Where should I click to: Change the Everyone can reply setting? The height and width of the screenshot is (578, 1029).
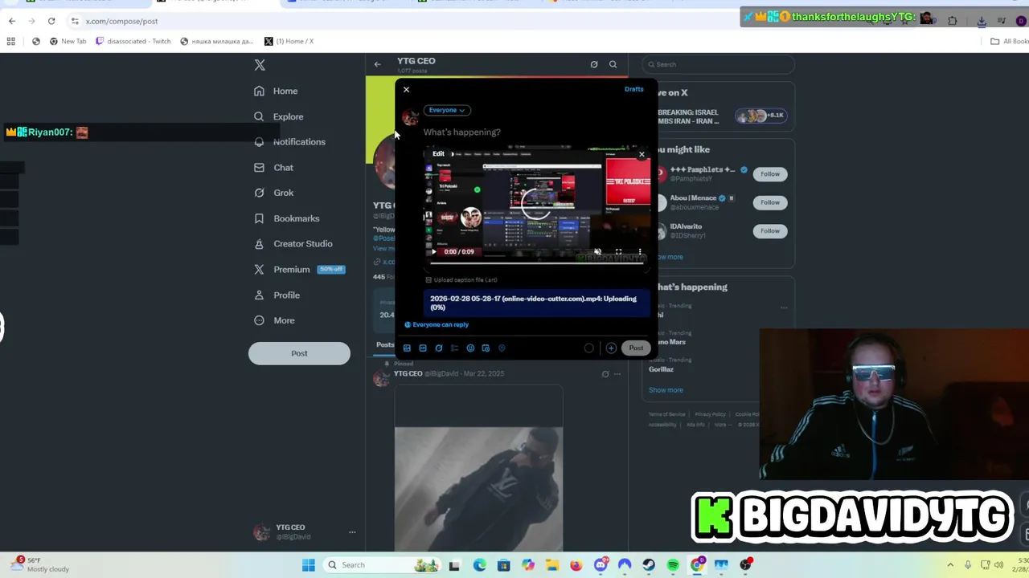point(437,325)
